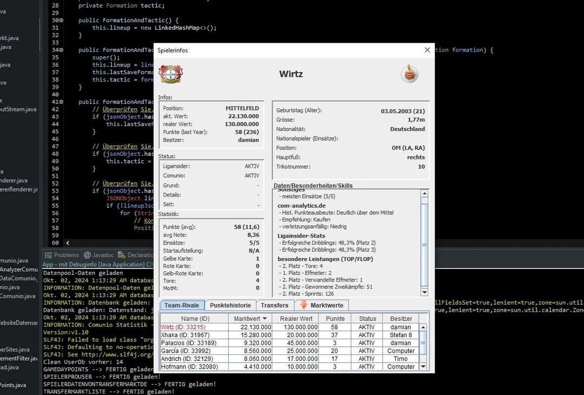Sort table by Name (ID) column header
584x395 pixels.
coord(195,319)
